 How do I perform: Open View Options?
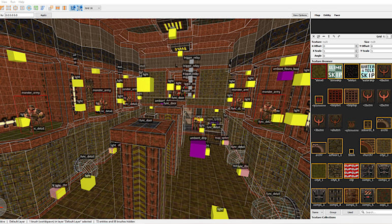pos(300,15)
